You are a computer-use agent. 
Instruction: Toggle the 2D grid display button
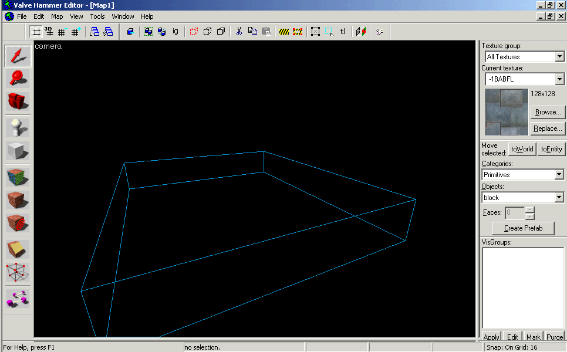point(36,32)
